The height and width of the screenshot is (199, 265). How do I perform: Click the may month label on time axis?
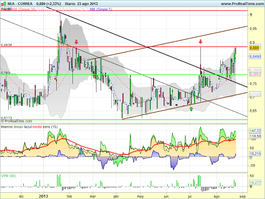(140, 197)
